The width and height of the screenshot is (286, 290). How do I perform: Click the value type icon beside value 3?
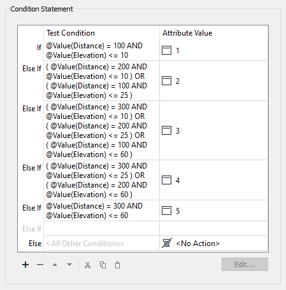pos(166,130)
